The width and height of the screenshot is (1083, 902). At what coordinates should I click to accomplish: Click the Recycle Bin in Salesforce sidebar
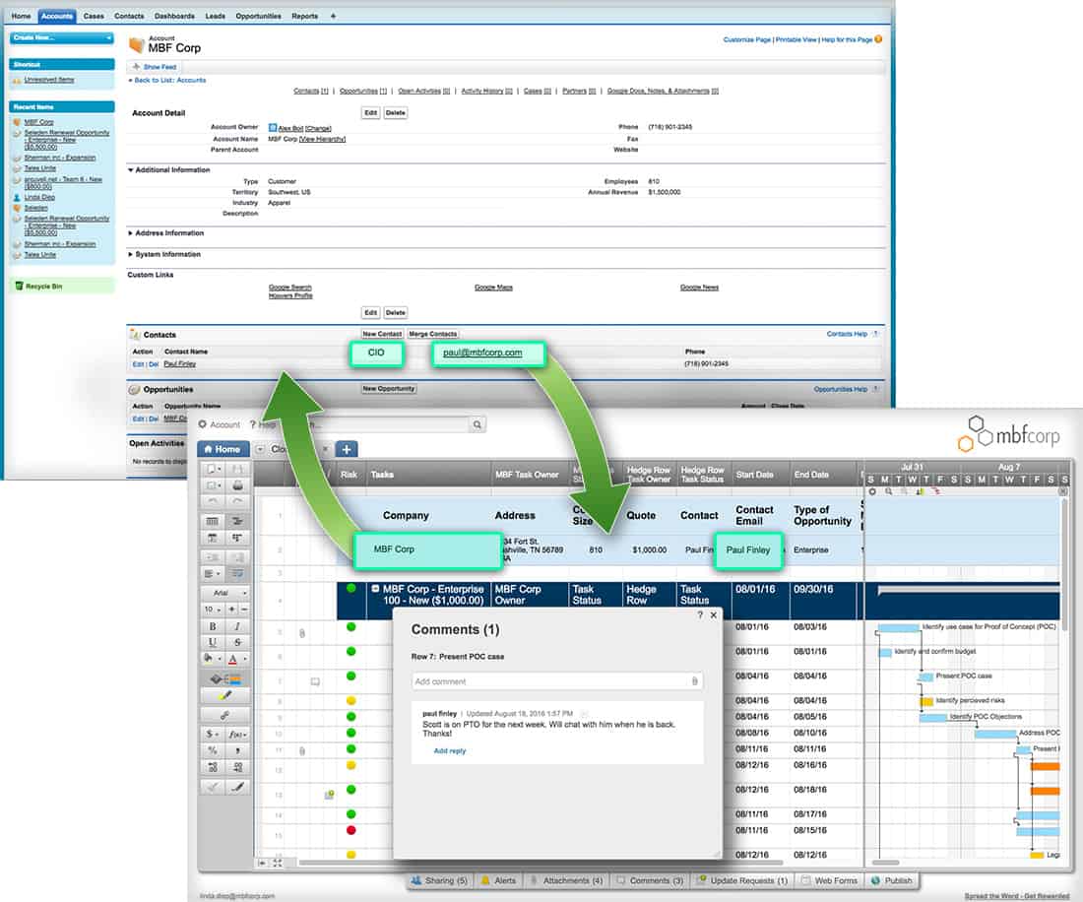43,286
